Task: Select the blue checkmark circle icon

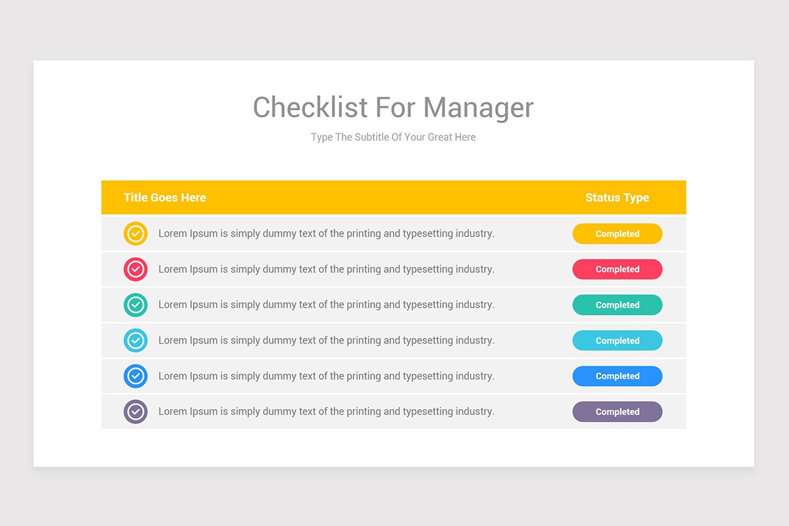Action: tap(135, 376)
